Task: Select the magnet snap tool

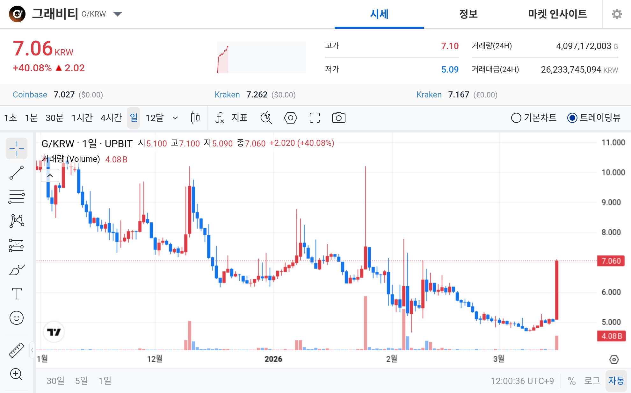Action: pyautogui.click(x=267, y=118)
